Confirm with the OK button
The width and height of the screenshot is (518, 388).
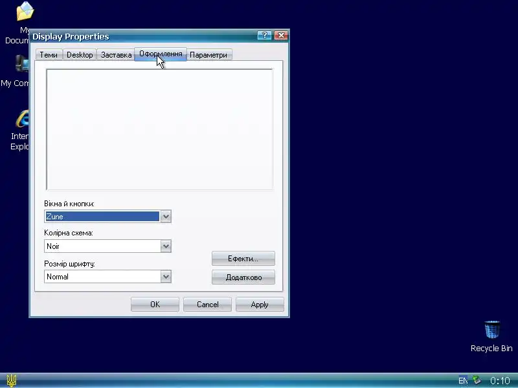point(155,304)
